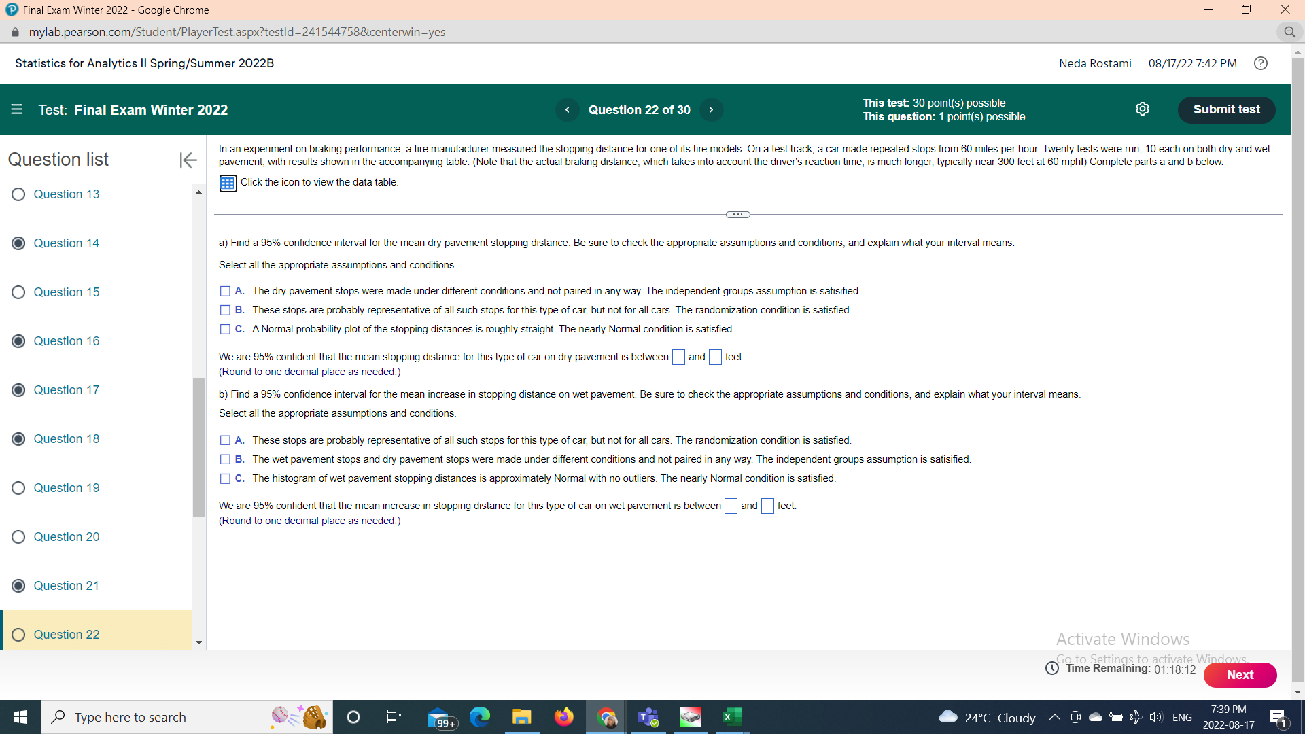Click the help question mark icon
Image resolution: width=1305 pixels, height=734 pixels.
[1261, 63]
